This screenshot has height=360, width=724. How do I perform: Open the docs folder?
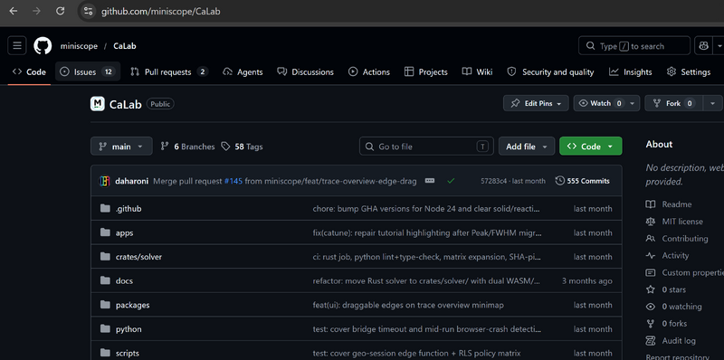point(124,280)
